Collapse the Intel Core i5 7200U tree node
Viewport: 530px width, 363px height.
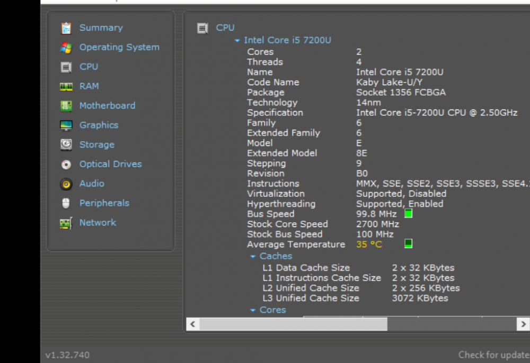click(x=237, y=41)
